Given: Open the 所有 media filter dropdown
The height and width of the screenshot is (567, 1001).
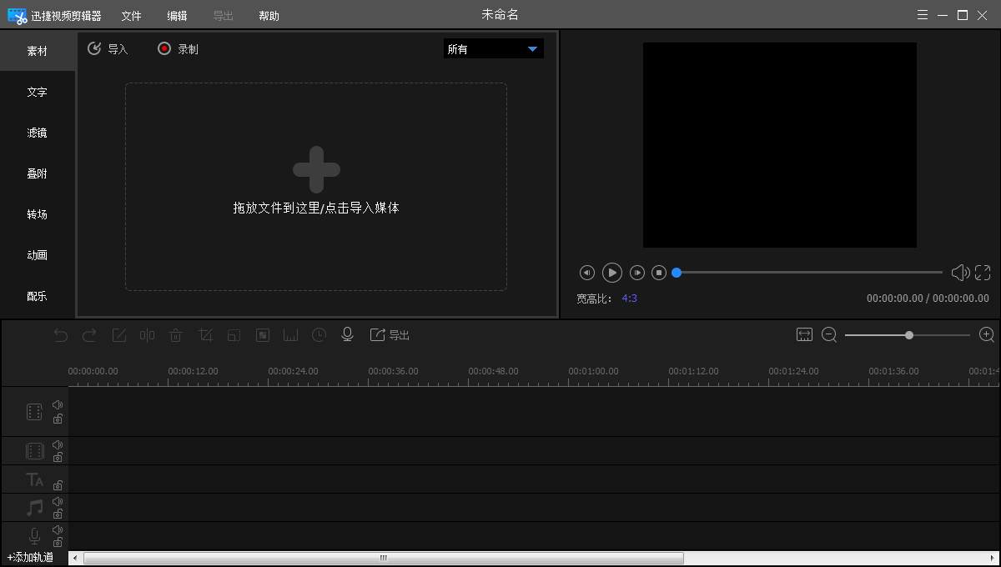Looking at the screenshot, I should (493, 49).
